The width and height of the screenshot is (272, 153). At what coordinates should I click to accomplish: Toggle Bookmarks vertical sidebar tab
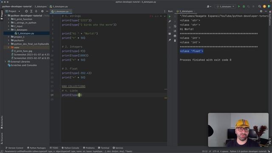pyautogui.click(x=2, y=122)
